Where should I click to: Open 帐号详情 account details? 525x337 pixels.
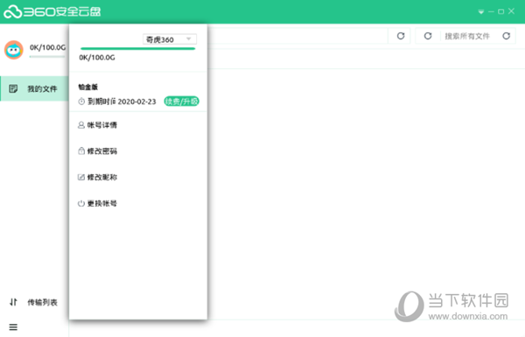coord(97,125)
